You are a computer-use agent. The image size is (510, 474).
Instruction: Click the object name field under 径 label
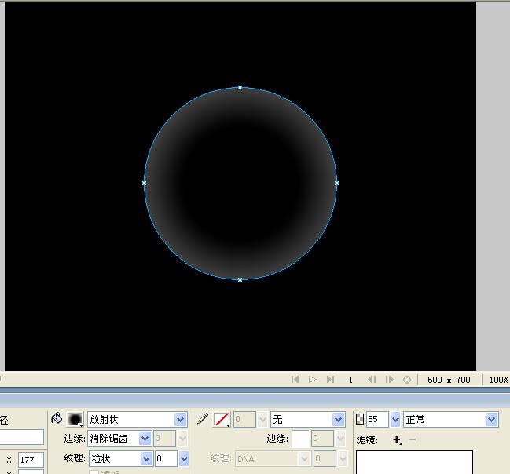point(21,437)
